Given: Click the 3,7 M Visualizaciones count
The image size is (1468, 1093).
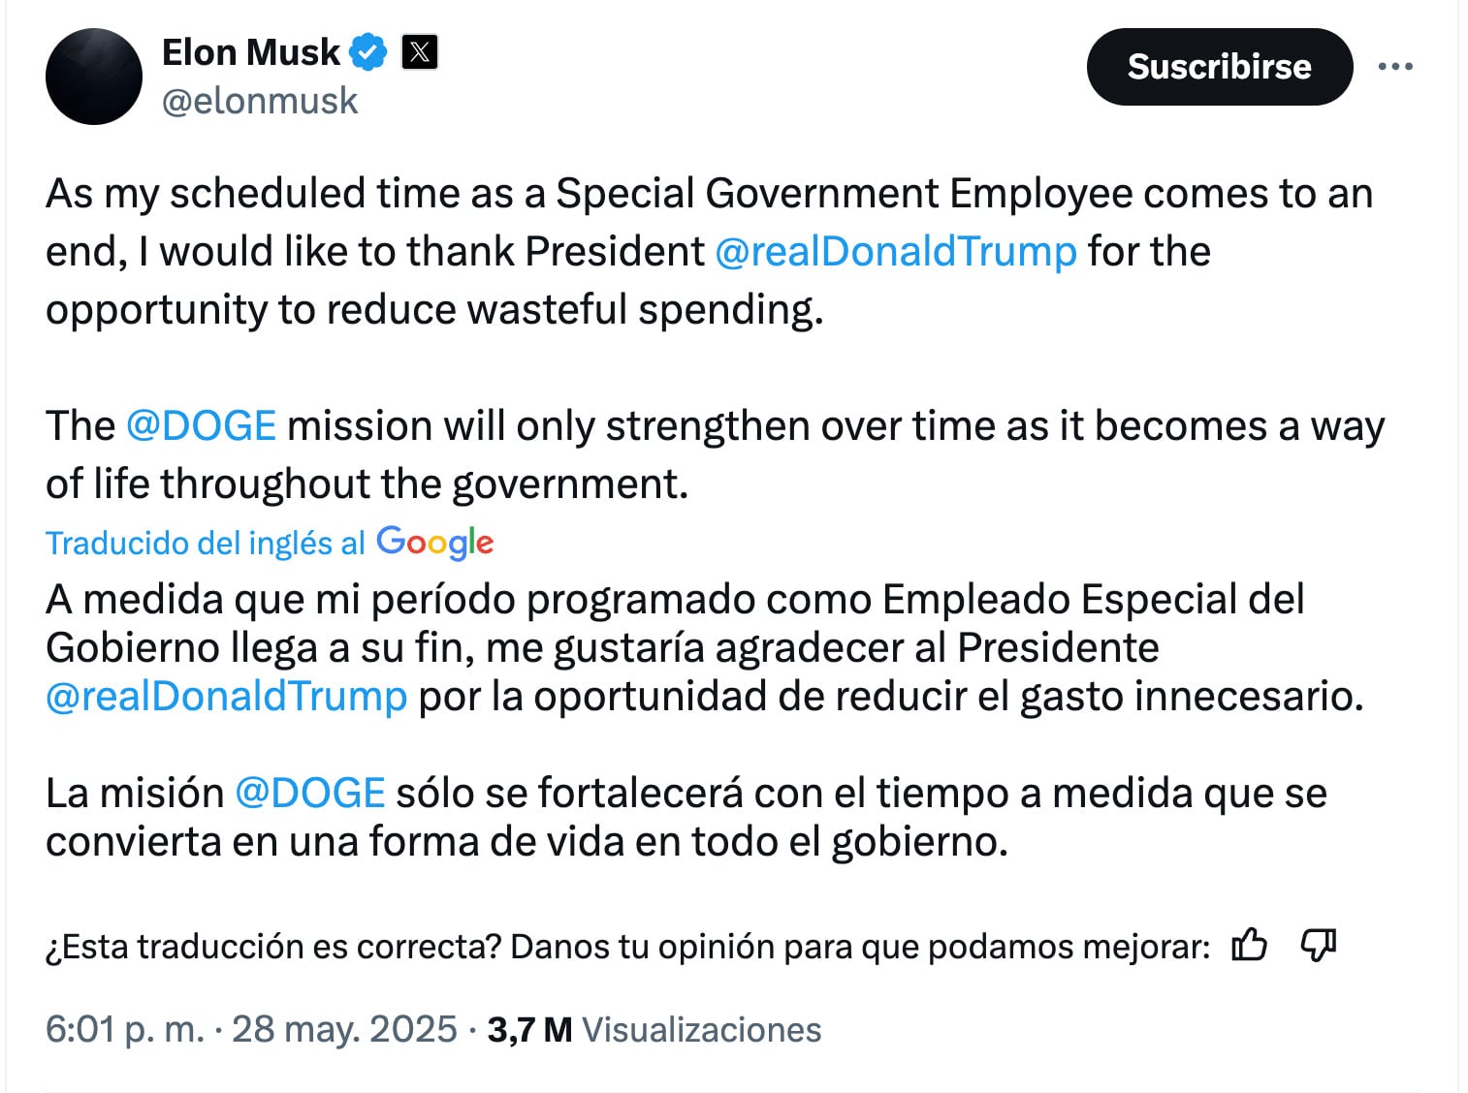Looking at the screenshot, I should pyautogui.click(x=654, y=1029).
